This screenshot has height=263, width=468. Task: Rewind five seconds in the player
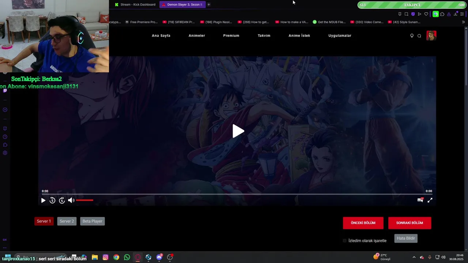52,200
